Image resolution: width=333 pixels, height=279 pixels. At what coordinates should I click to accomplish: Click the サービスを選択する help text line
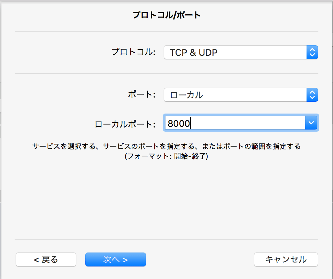[x=166, y=146]
